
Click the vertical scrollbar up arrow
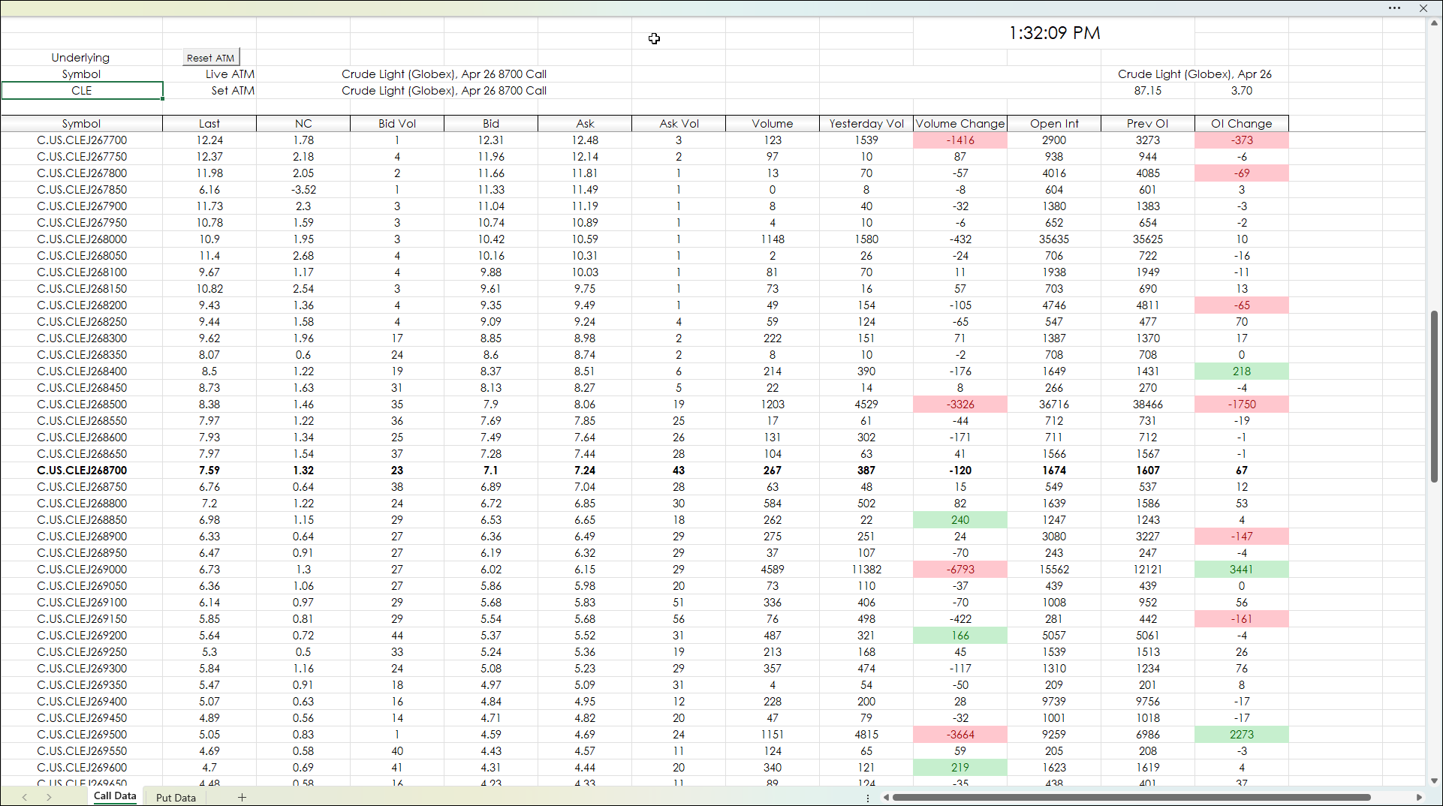click(x=1434, y=23)
